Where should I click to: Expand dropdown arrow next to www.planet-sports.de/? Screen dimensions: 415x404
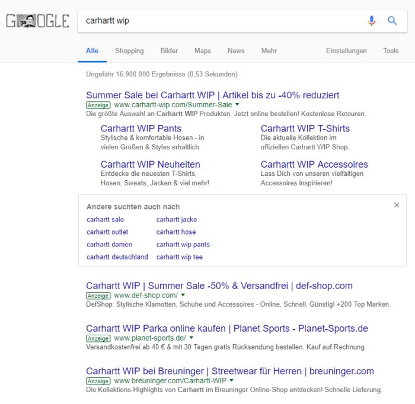(x=191, y=338)
